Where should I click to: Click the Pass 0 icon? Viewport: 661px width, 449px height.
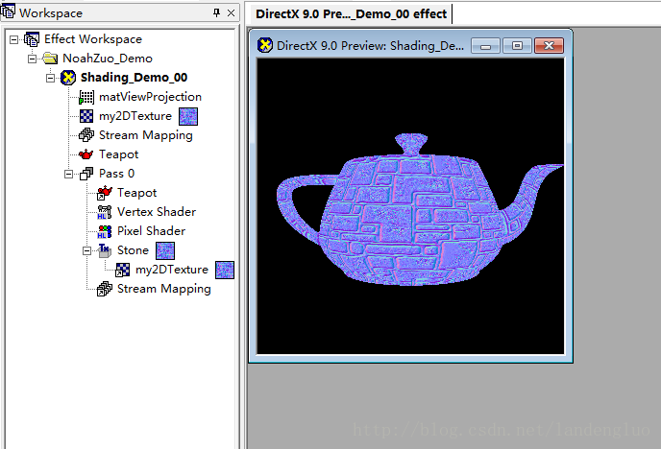click(86, 174)
